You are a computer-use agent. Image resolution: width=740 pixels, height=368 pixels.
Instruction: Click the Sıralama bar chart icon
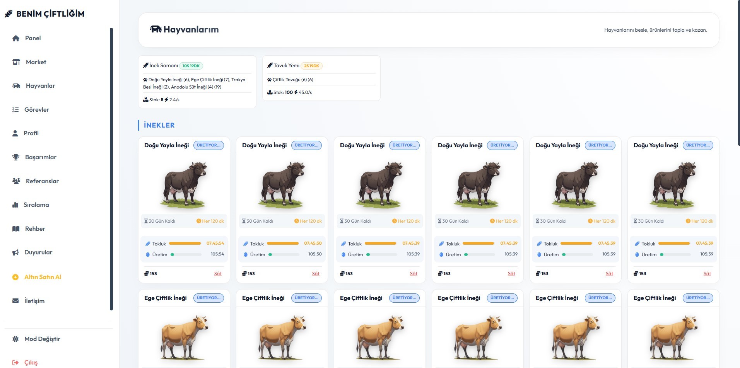(x=15, y=205)
